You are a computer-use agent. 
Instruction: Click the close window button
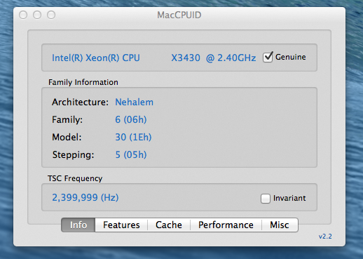coord(23,15)
